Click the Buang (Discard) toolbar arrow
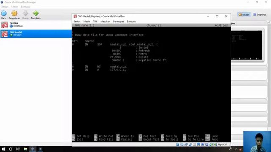271x152 pixels. [25, 15]
